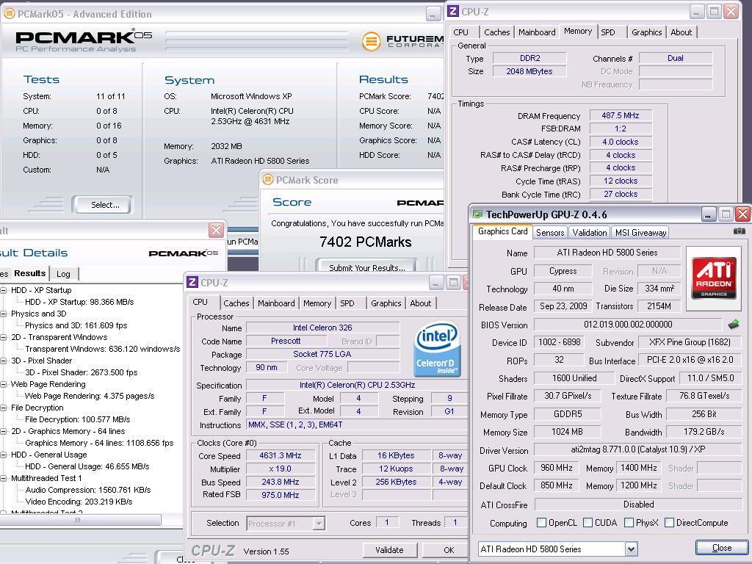Image resolution: width=752 pixels, height=564 pixels.
Task: Collapse the HDD - XP Startup tree node
Action: [x=4, y=290]
